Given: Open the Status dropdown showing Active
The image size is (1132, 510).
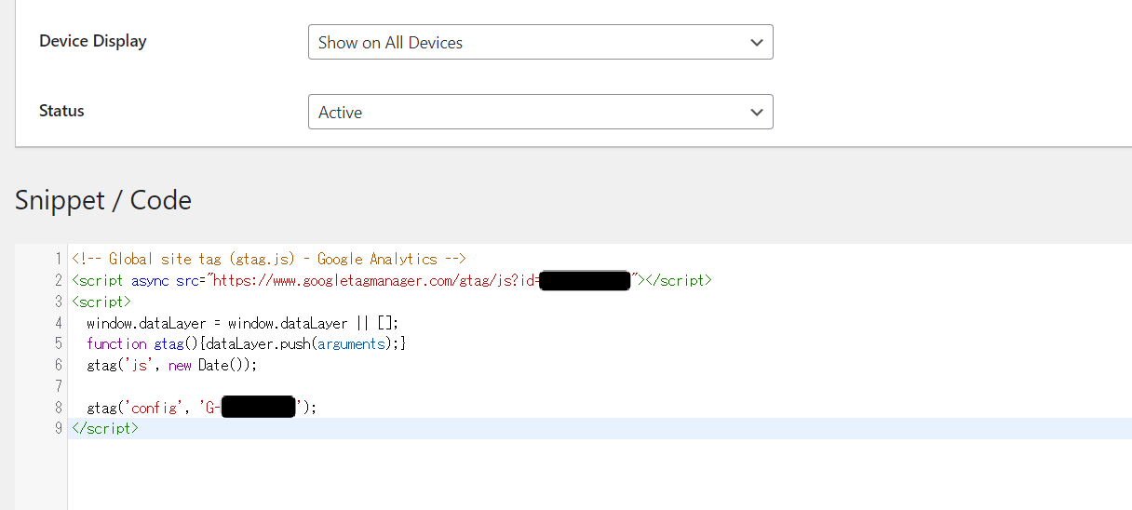Looking at the screenshot, I should [x=540, y=112].
